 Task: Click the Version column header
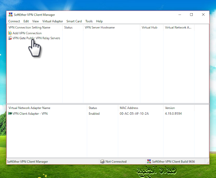tap(179, 108)
